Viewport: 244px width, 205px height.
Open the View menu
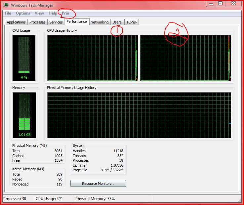(x=39, y=13)
